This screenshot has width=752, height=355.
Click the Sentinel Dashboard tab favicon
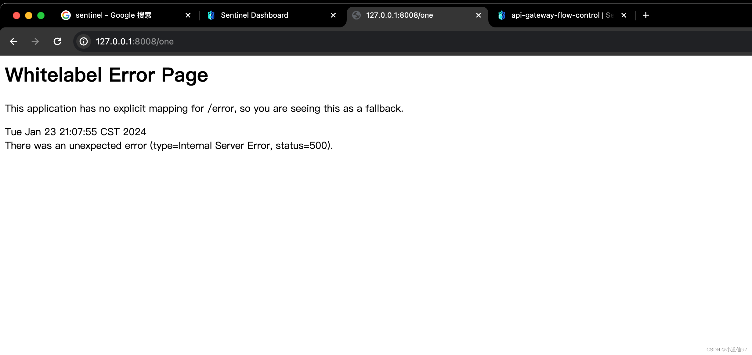211,15
